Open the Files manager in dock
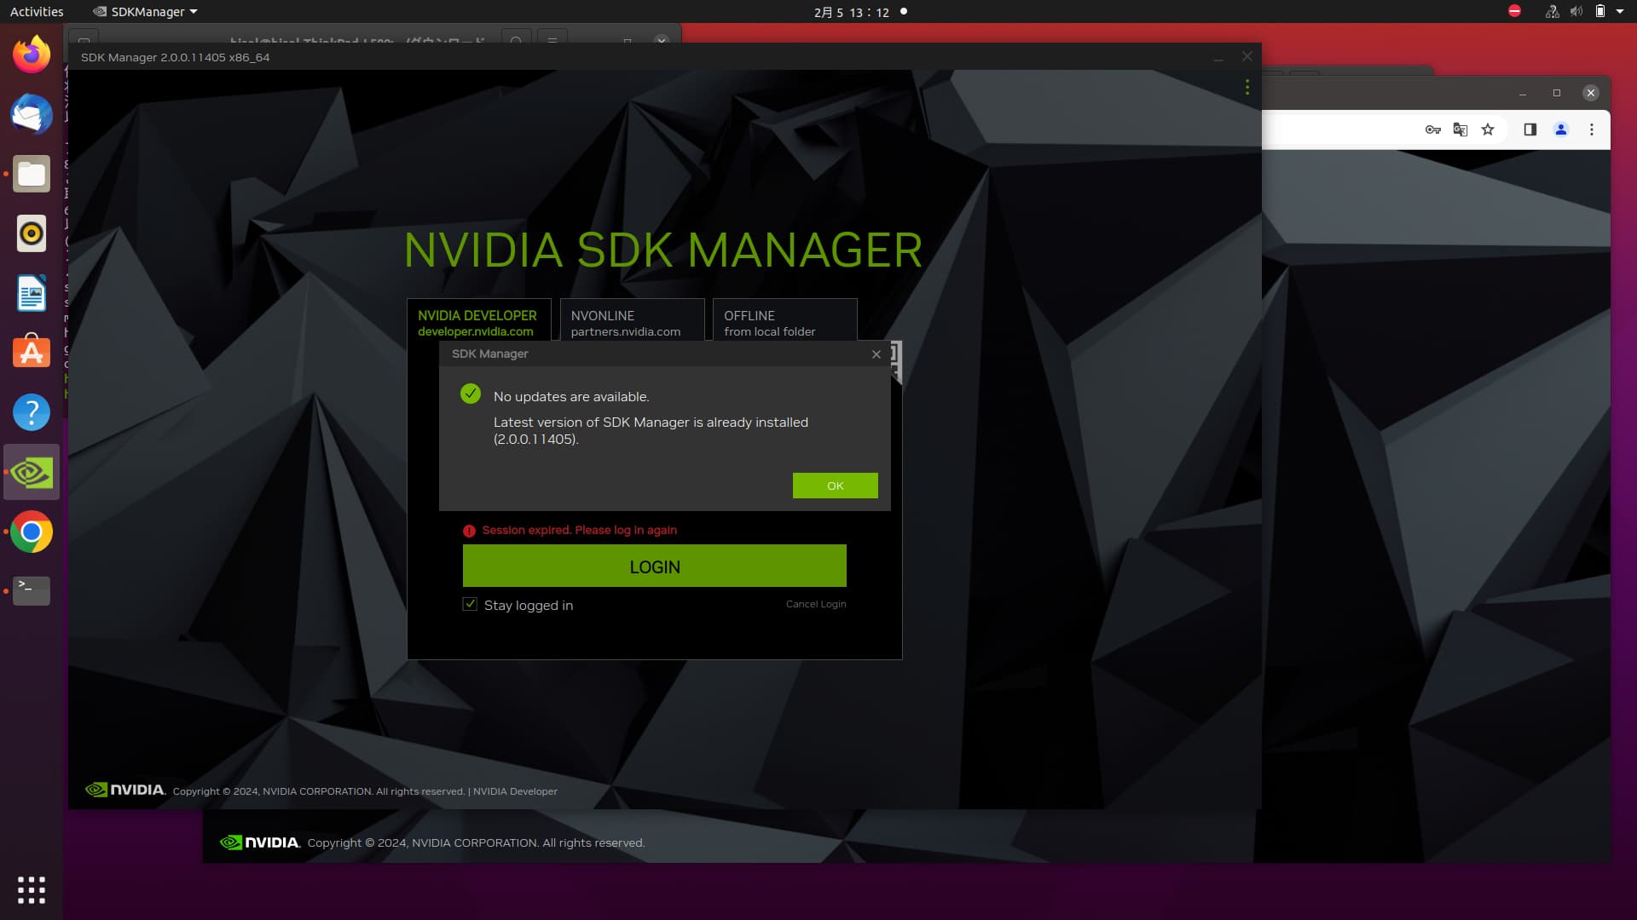 tap(32, 174)
